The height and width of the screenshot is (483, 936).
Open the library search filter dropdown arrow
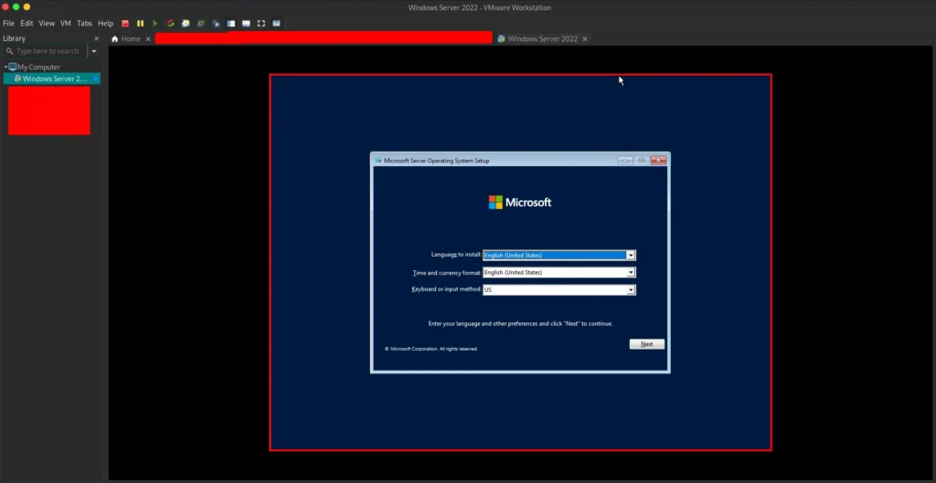point(94,51)
